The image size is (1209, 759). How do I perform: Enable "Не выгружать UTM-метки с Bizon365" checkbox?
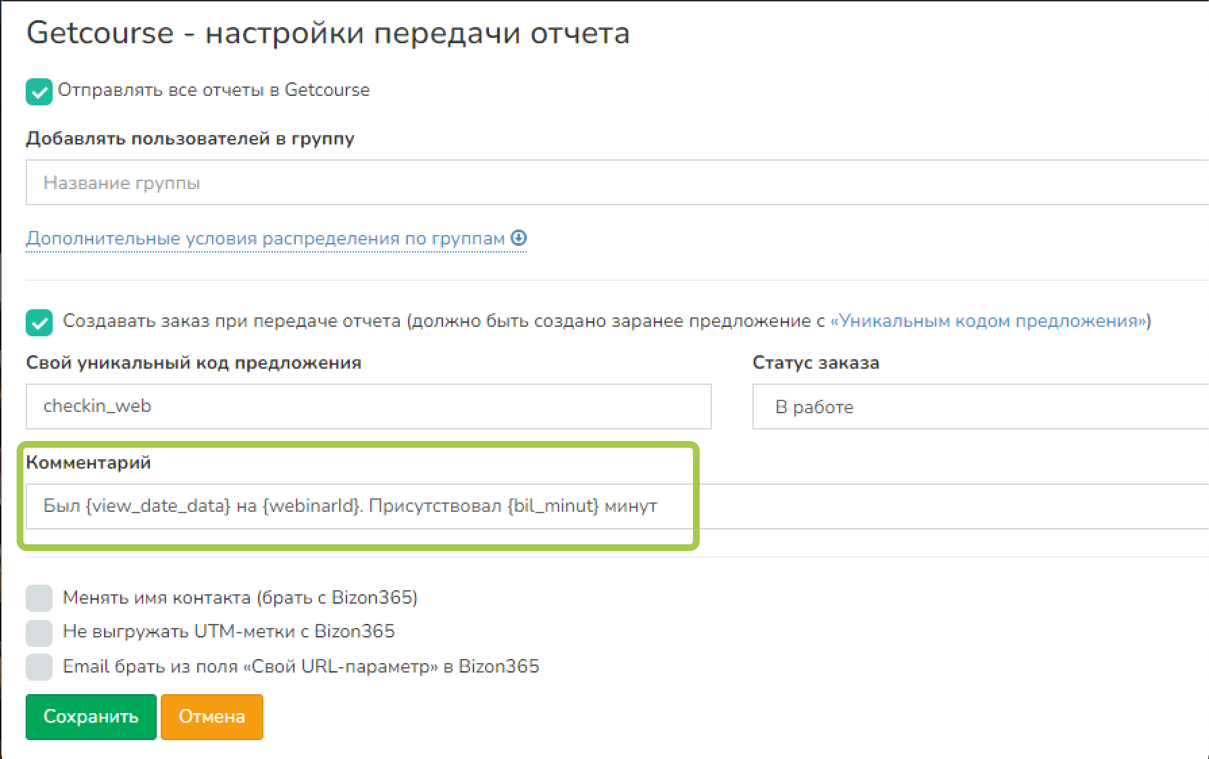click(39, 633)
